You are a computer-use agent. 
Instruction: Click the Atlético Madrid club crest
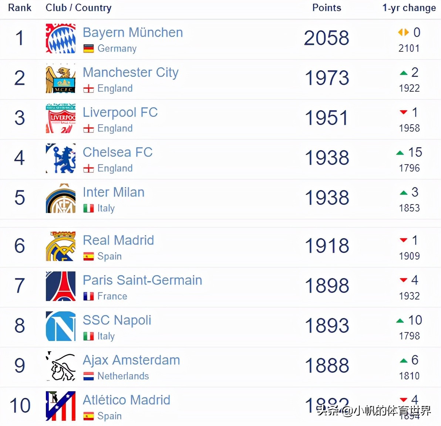click(61, 406)
